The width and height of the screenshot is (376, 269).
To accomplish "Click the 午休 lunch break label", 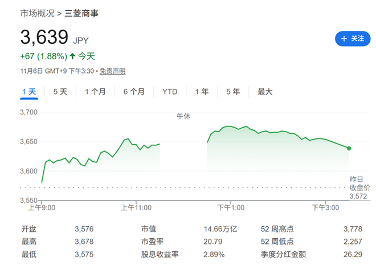I will coord(183,116).
